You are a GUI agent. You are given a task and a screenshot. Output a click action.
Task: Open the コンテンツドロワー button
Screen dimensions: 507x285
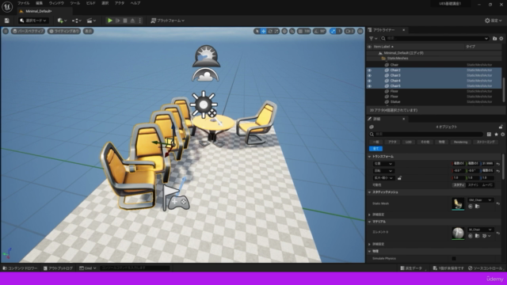click(20, 268)
